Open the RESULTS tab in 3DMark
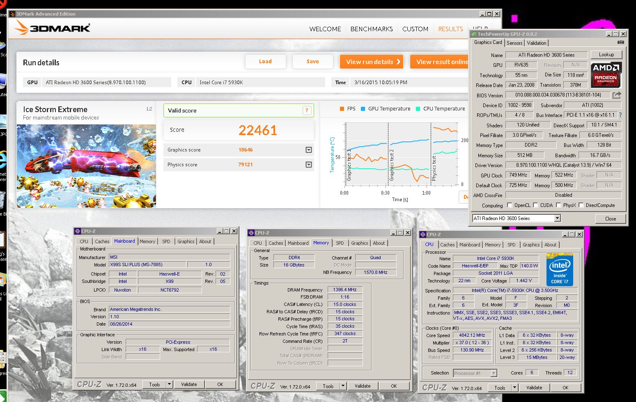 tap(450, 29)
